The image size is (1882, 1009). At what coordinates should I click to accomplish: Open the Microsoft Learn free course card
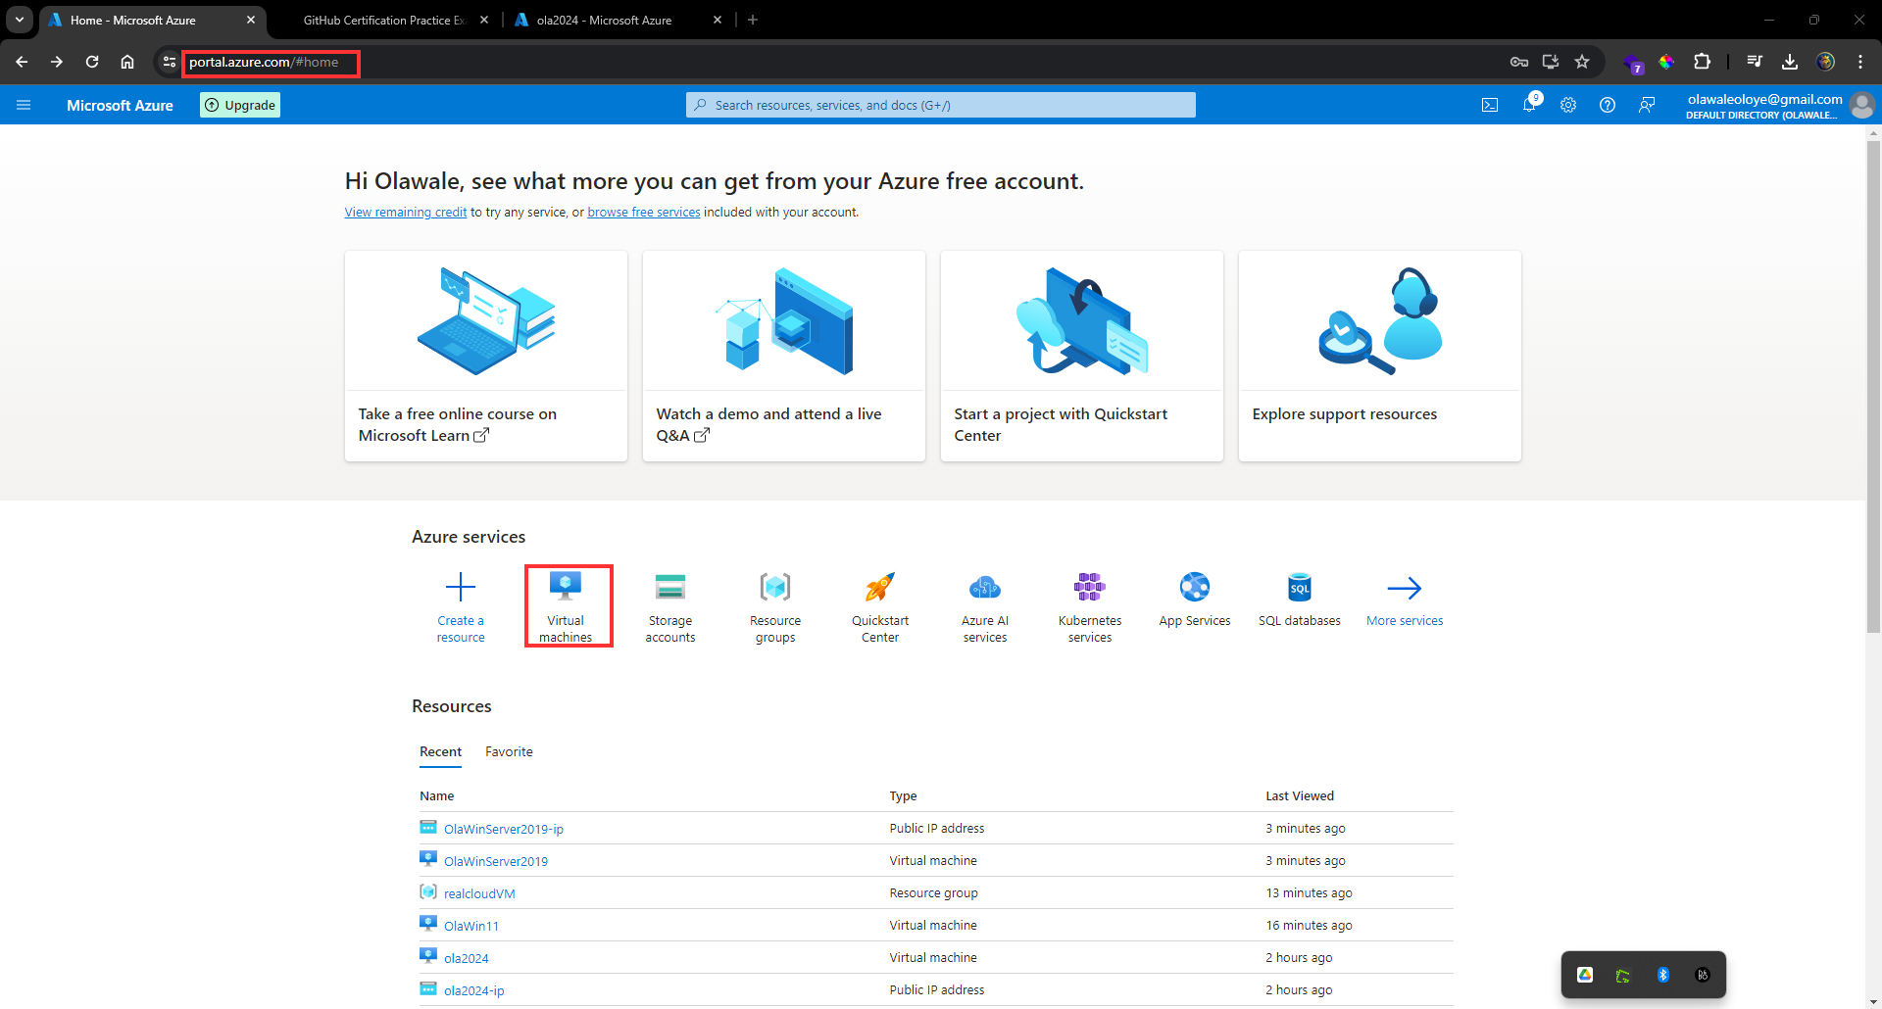(x=486, y=356)
